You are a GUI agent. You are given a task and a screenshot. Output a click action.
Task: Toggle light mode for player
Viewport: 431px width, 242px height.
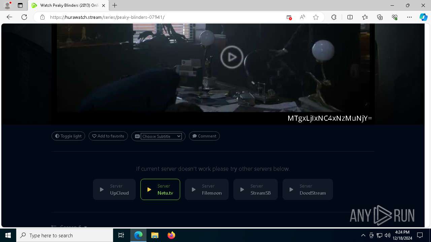(x=68, y=136)
